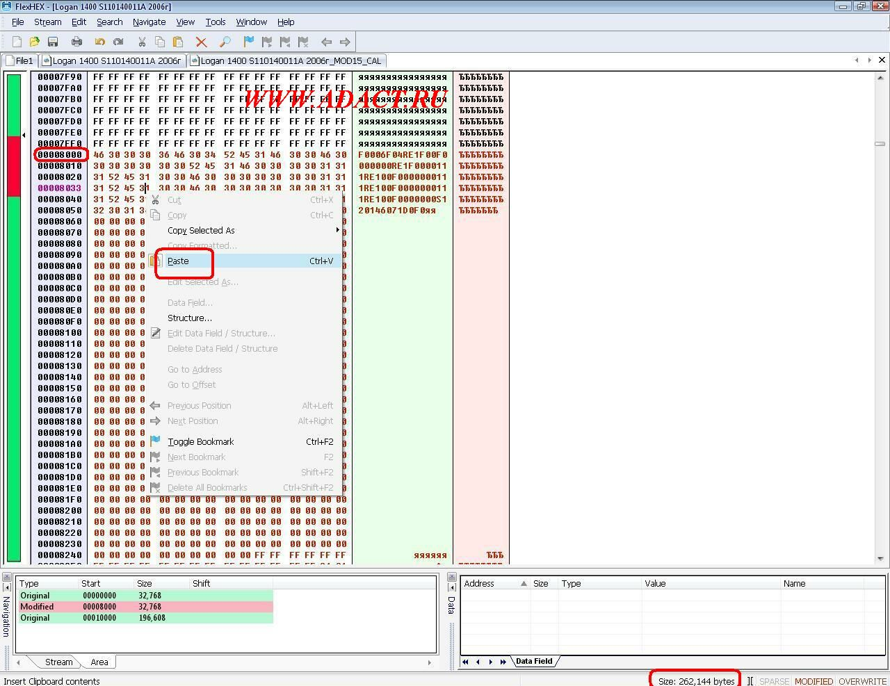This screenshot has width=890, height=686.
Task: Open the Edit menu
Action: pos(79,22)
